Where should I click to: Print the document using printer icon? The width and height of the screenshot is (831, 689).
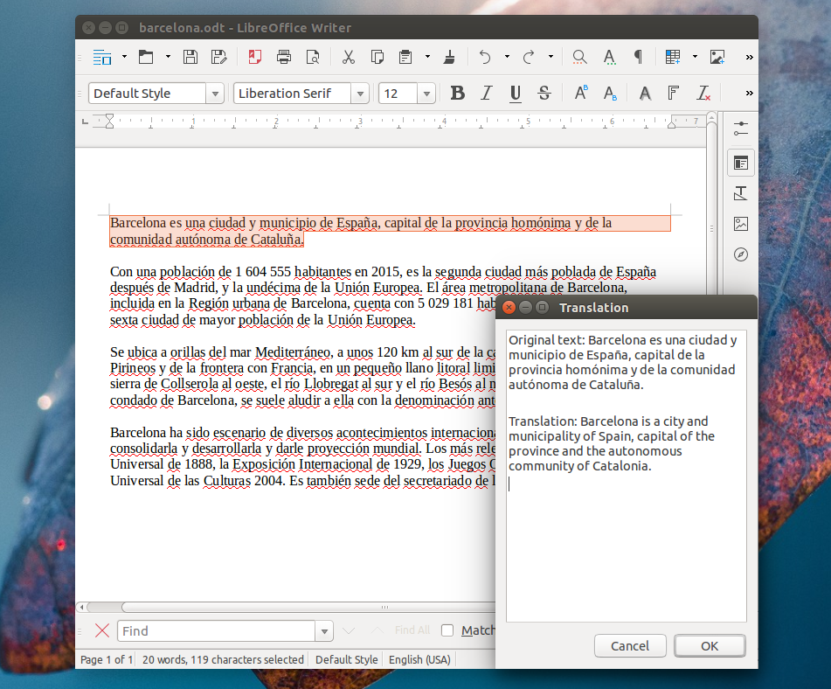click(x=284, y=57)
